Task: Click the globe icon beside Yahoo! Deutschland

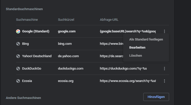Action: pos(18,56)
